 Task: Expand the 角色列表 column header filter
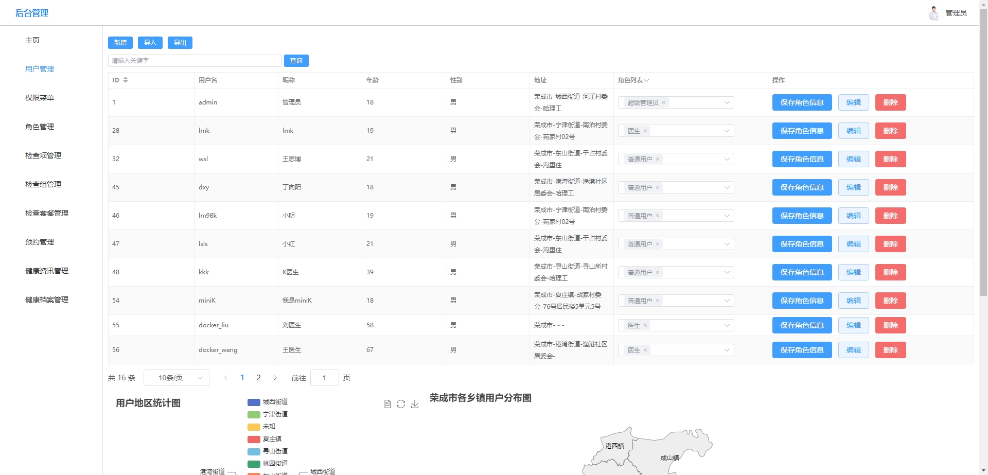pyautogui.click(x=646, y=80)
